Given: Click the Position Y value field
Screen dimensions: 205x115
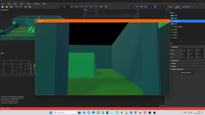Looking at the screenshot, I should [x=193, y=50].
